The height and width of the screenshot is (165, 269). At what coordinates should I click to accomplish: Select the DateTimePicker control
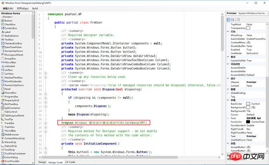point(11,47)
